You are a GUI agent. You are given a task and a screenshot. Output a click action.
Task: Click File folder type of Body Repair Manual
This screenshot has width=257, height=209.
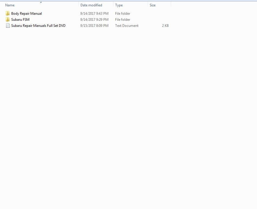(123, 14)
